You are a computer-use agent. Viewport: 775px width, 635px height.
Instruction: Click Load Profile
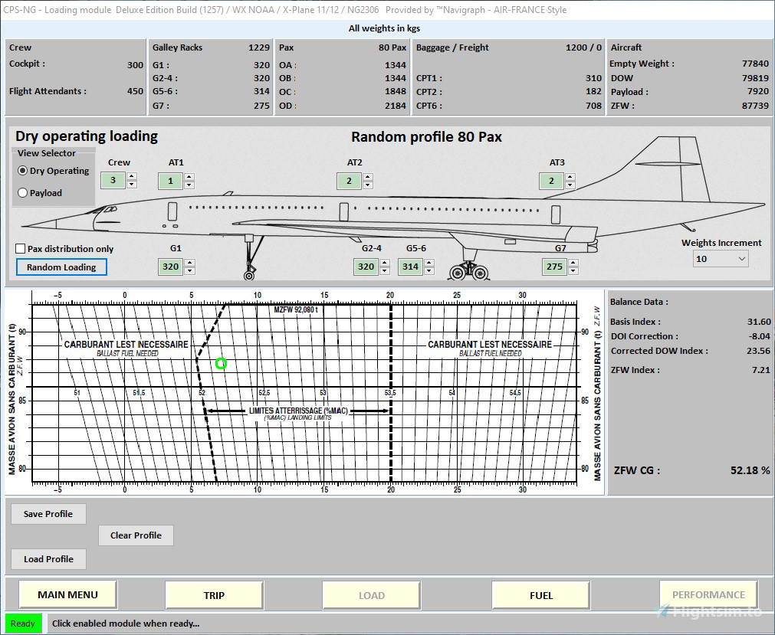(48, 559)
